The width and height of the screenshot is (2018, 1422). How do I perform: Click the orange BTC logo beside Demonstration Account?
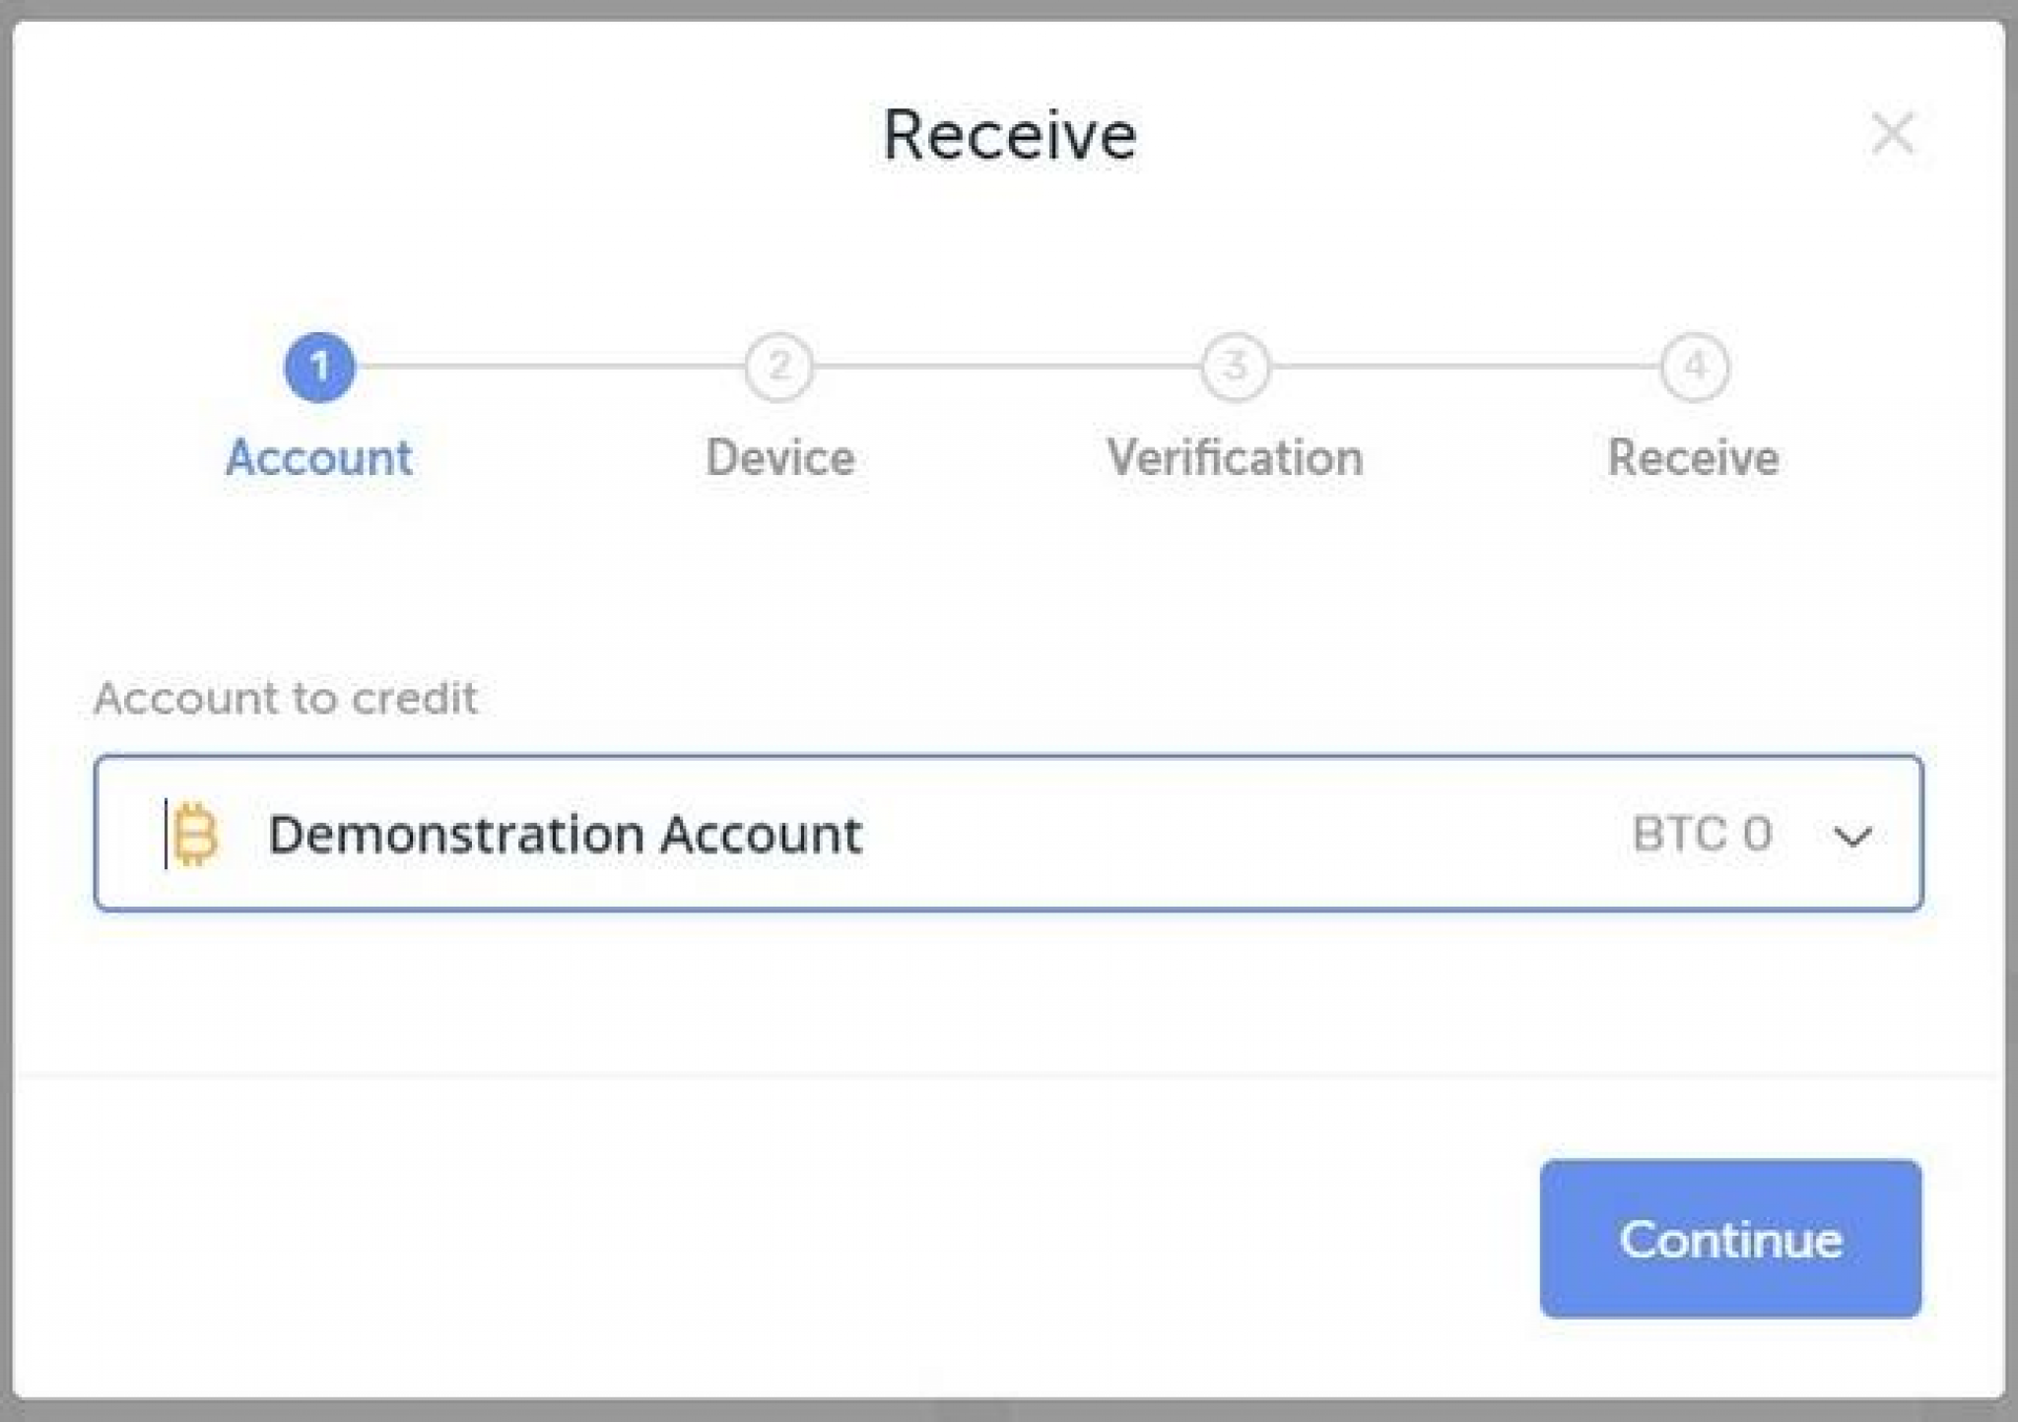(194, 834)
